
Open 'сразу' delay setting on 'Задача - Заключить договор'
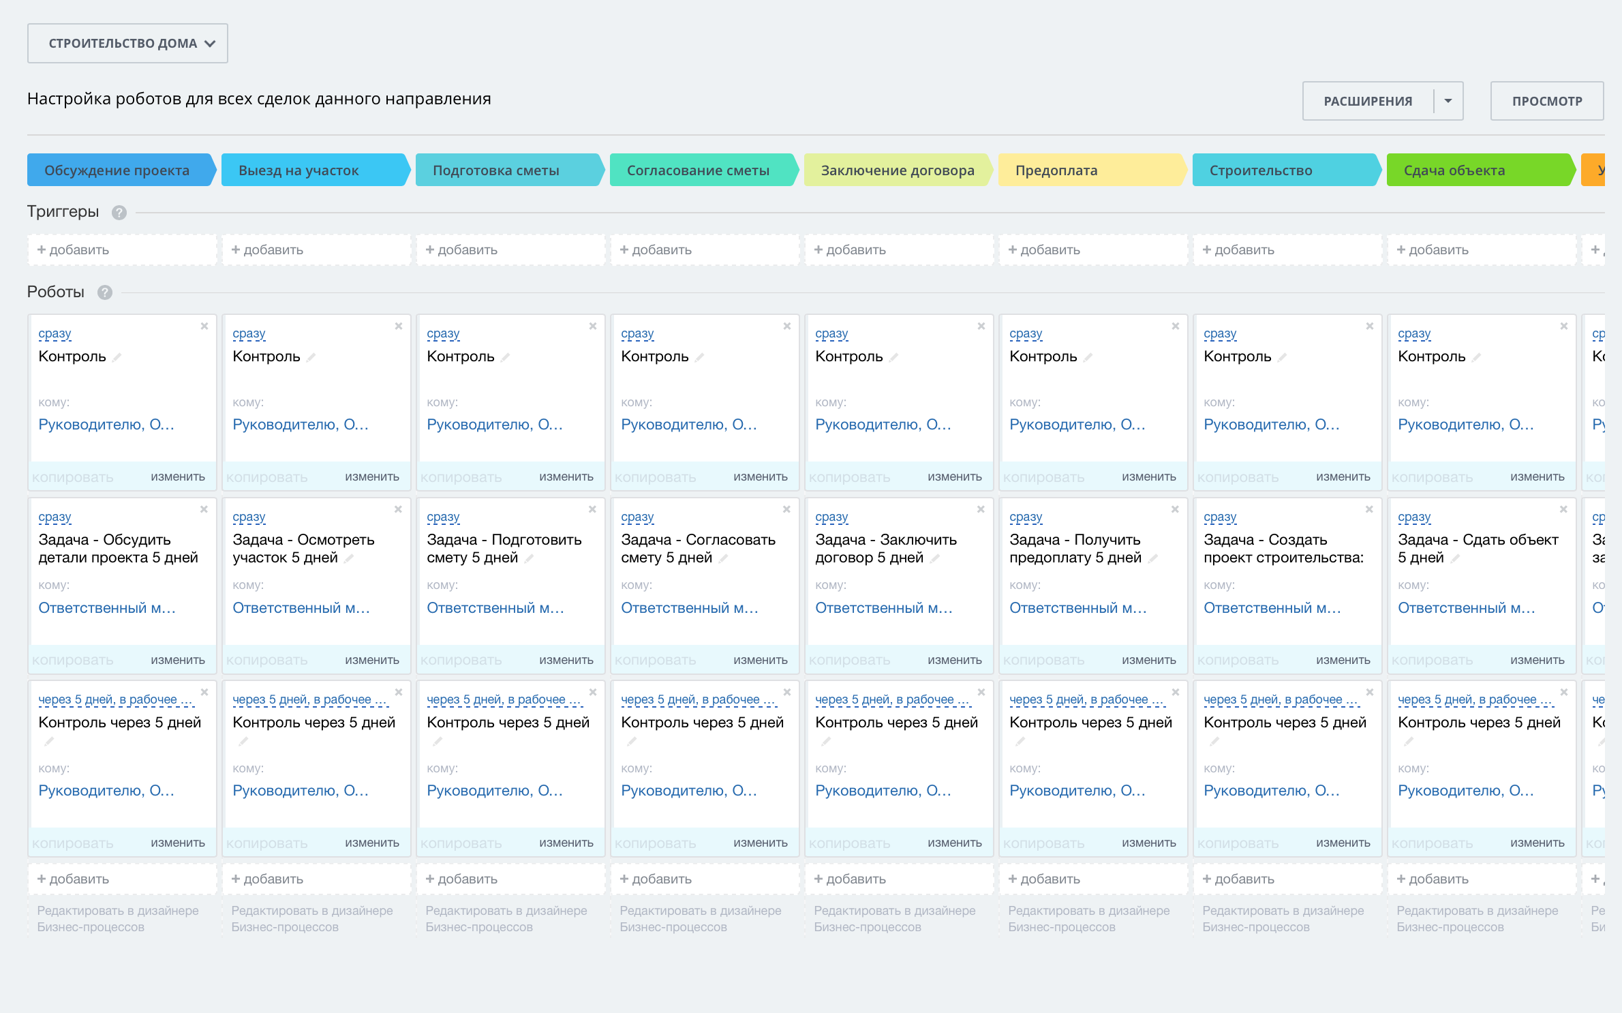[x=831, y=517]
